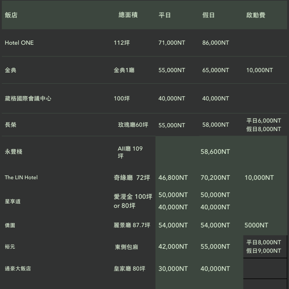Select the 皇家廳 80坪 area cell
The image size is (289, 289).
click(129, 269)
